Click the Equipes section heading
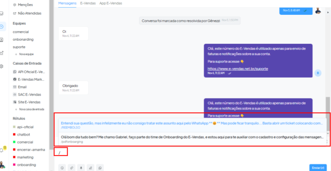This screenshot has width=331, height=171. [19, 23]
